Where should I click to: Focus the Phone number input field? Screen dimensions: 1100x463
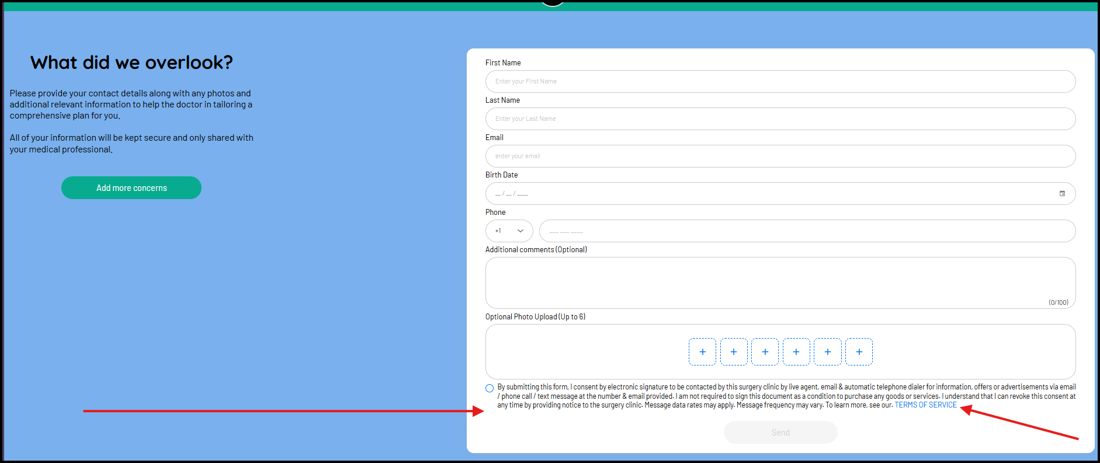[807, 231]
